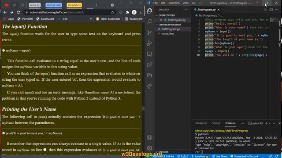Open the terminal launch profile dropdown arrow

click(x=269, y=123)
